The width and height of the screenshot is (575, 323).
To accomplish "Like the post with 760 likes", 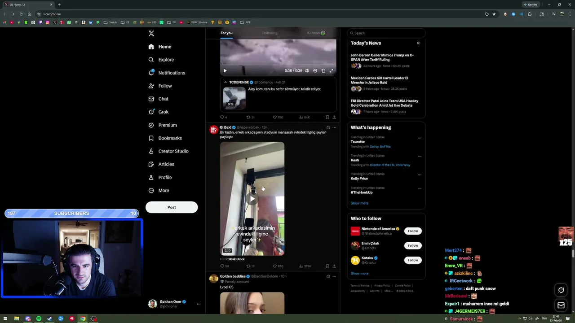I will coord(278,117).
